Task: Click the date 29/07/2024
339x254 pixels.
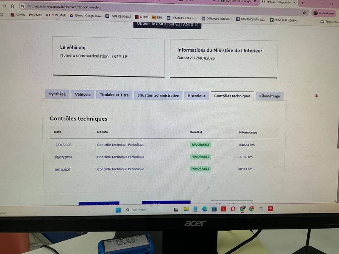Action: click(63, 157)
